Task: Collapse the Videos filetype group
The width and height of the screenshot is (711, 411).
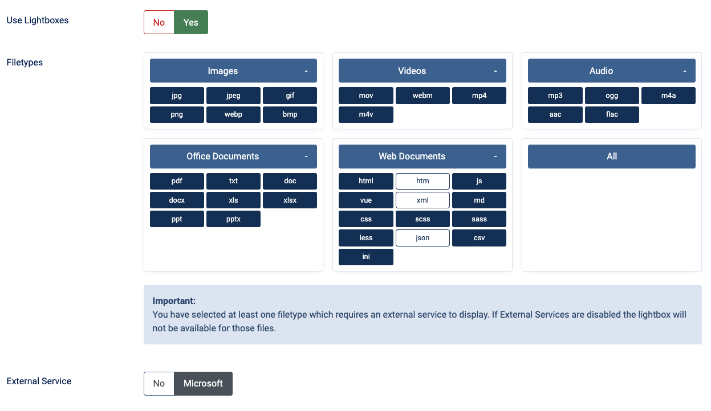Action: click(x=495, y=71)
